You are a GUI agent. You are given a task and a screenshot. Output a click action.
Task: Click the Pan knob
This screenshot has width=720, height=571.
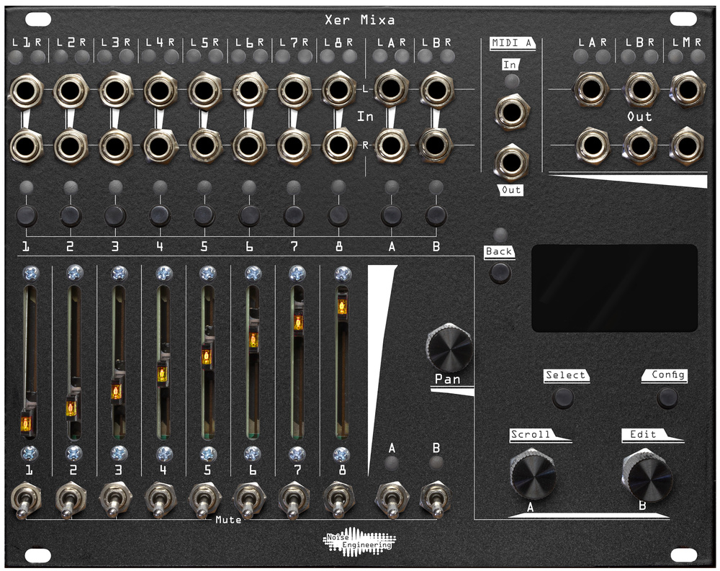tap(449, 347)
